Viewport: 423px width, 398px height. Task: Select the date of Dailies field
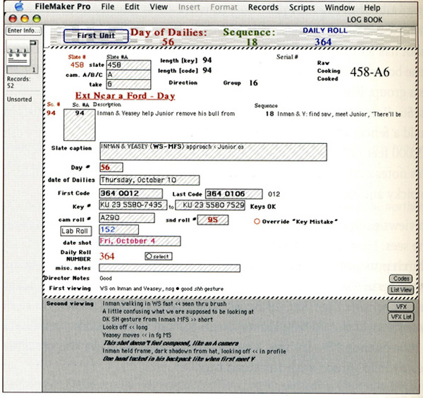pos(139,180)
